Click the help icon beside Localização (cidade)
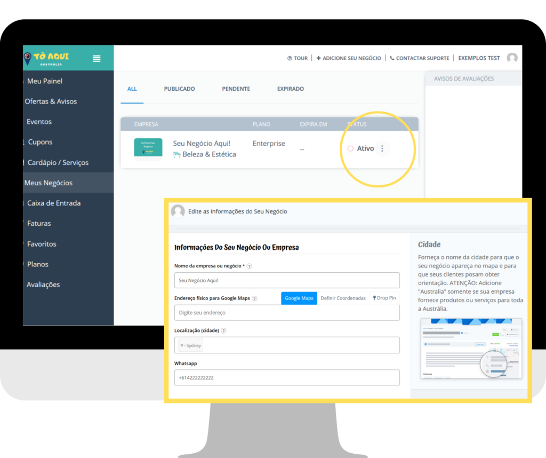 pyautogui.click(x=223, y=330)
